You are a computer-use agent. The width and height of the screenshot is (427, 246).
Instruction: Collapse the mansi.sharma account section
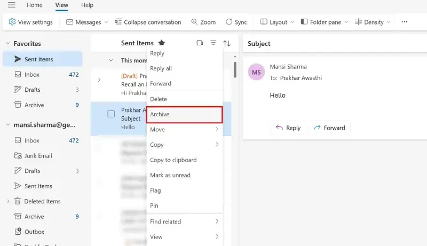tap(8, 125)
